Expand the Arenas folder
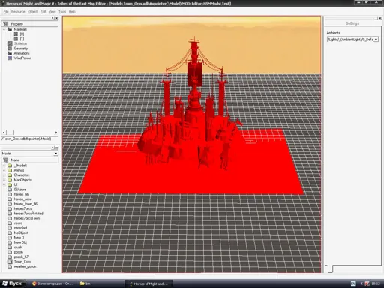The image size is (384, 288). point(4,170)
